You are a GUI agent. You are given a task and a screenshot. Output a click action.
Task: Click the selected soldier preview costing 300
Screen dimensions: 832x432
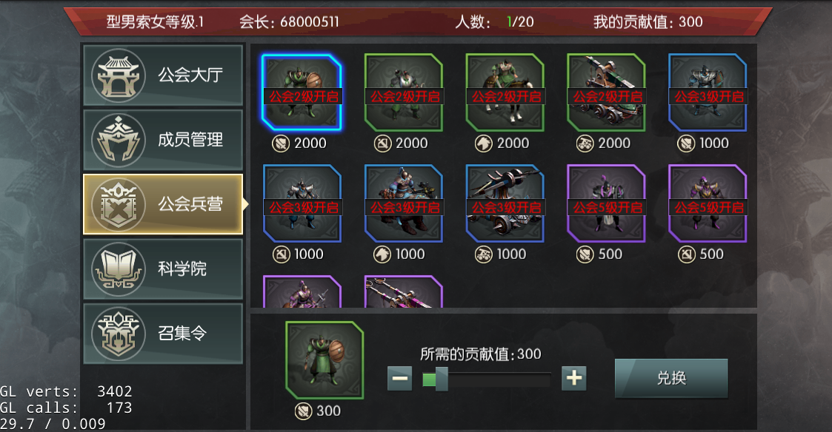325,360
